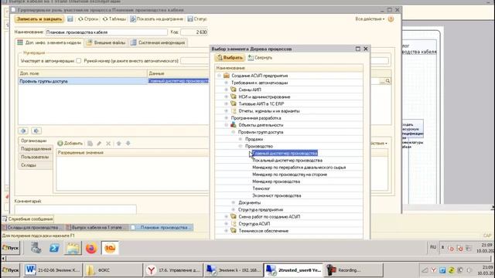Expand the Требования к автоматизации node
495x278 pixels.
pyautogui.click(x=226, y=83)
